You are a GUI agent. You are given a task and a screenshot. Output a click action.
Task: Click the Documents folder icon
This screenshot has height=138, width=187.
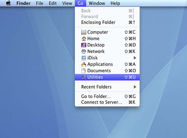[x=84, y=71]
